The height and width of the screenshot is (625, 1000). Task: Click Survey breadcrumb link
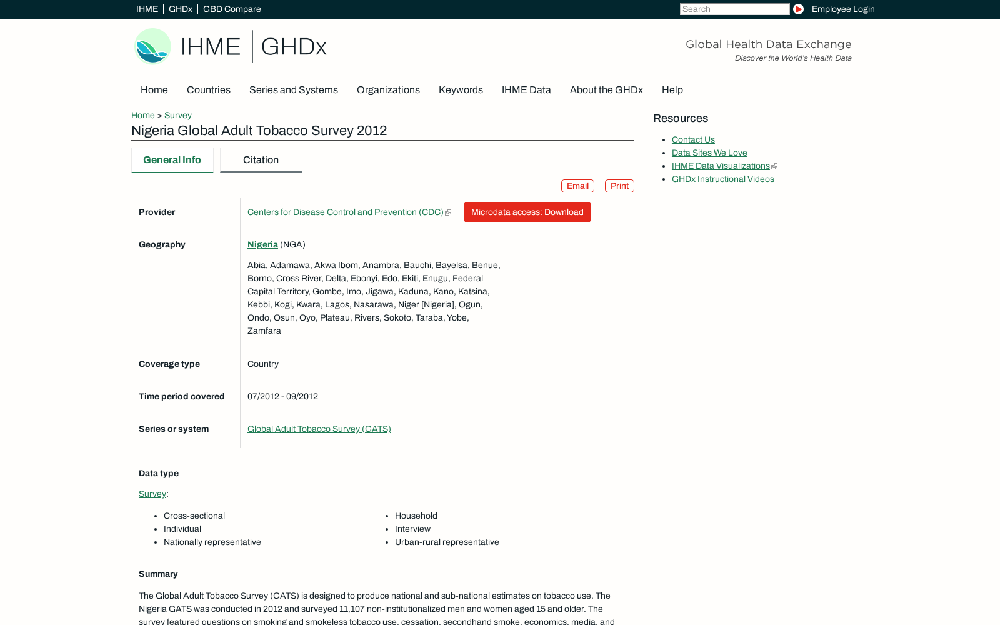pyautogui.click(x=178, y=115)
